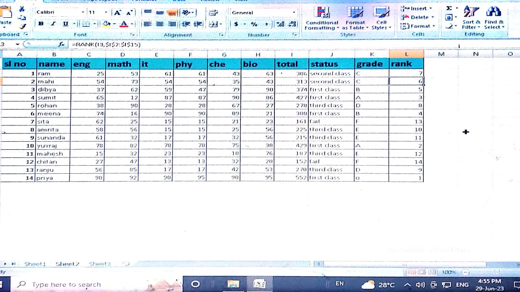Click the AutoSum sigma icon
This screenshot has height=292, width=520.
point(449,8)
